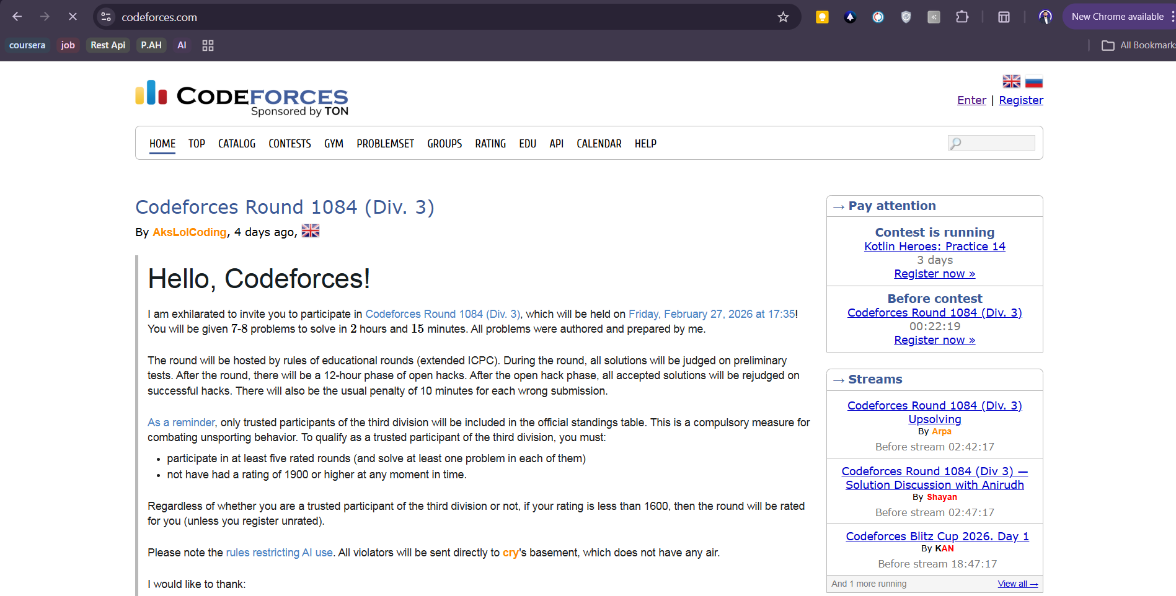Bookmark this page with the star icon

tap(783, 17)
